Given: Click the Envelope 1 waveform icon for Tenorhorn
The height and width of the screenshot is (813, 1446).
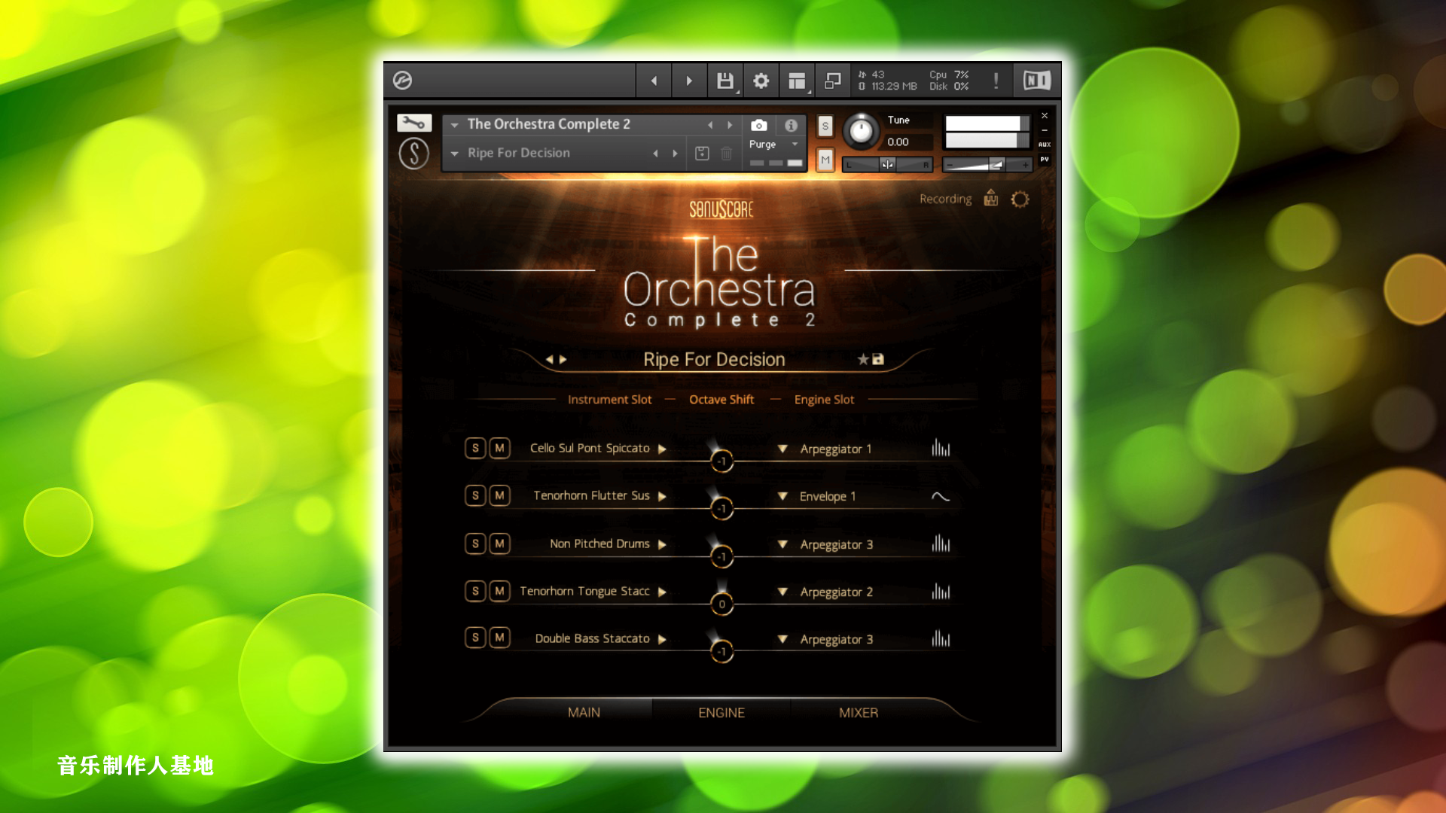Looking at the screenshot, I should [939, 495].
